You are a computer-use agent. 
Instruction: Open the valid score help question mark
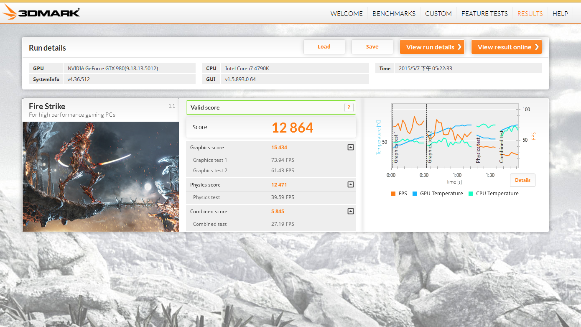(349, 107)
